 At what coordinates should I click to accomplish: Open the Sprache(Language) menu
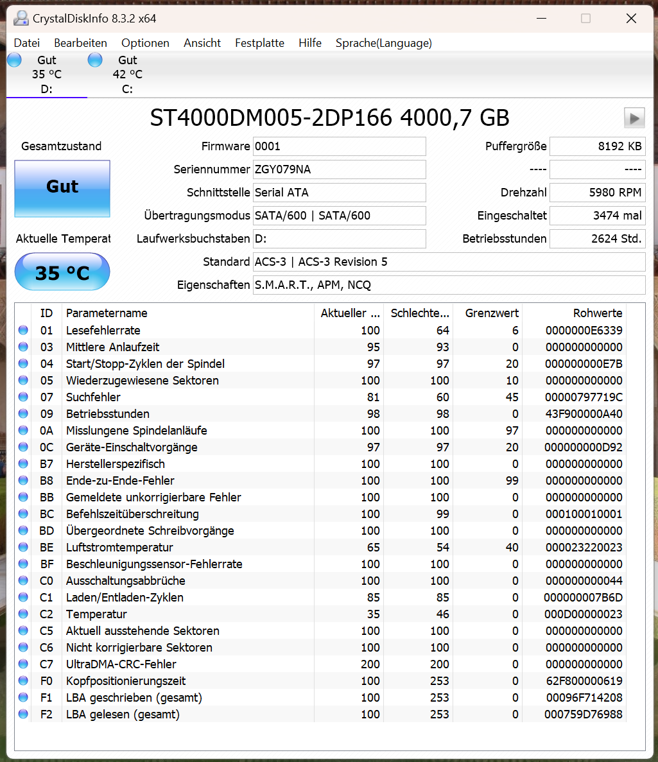[384, 43]
